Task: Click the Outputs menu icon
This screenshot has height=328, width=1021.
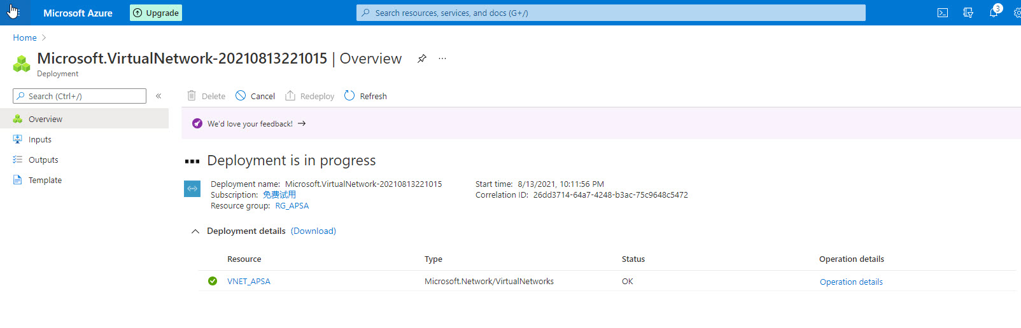Action: pos(18,160)
